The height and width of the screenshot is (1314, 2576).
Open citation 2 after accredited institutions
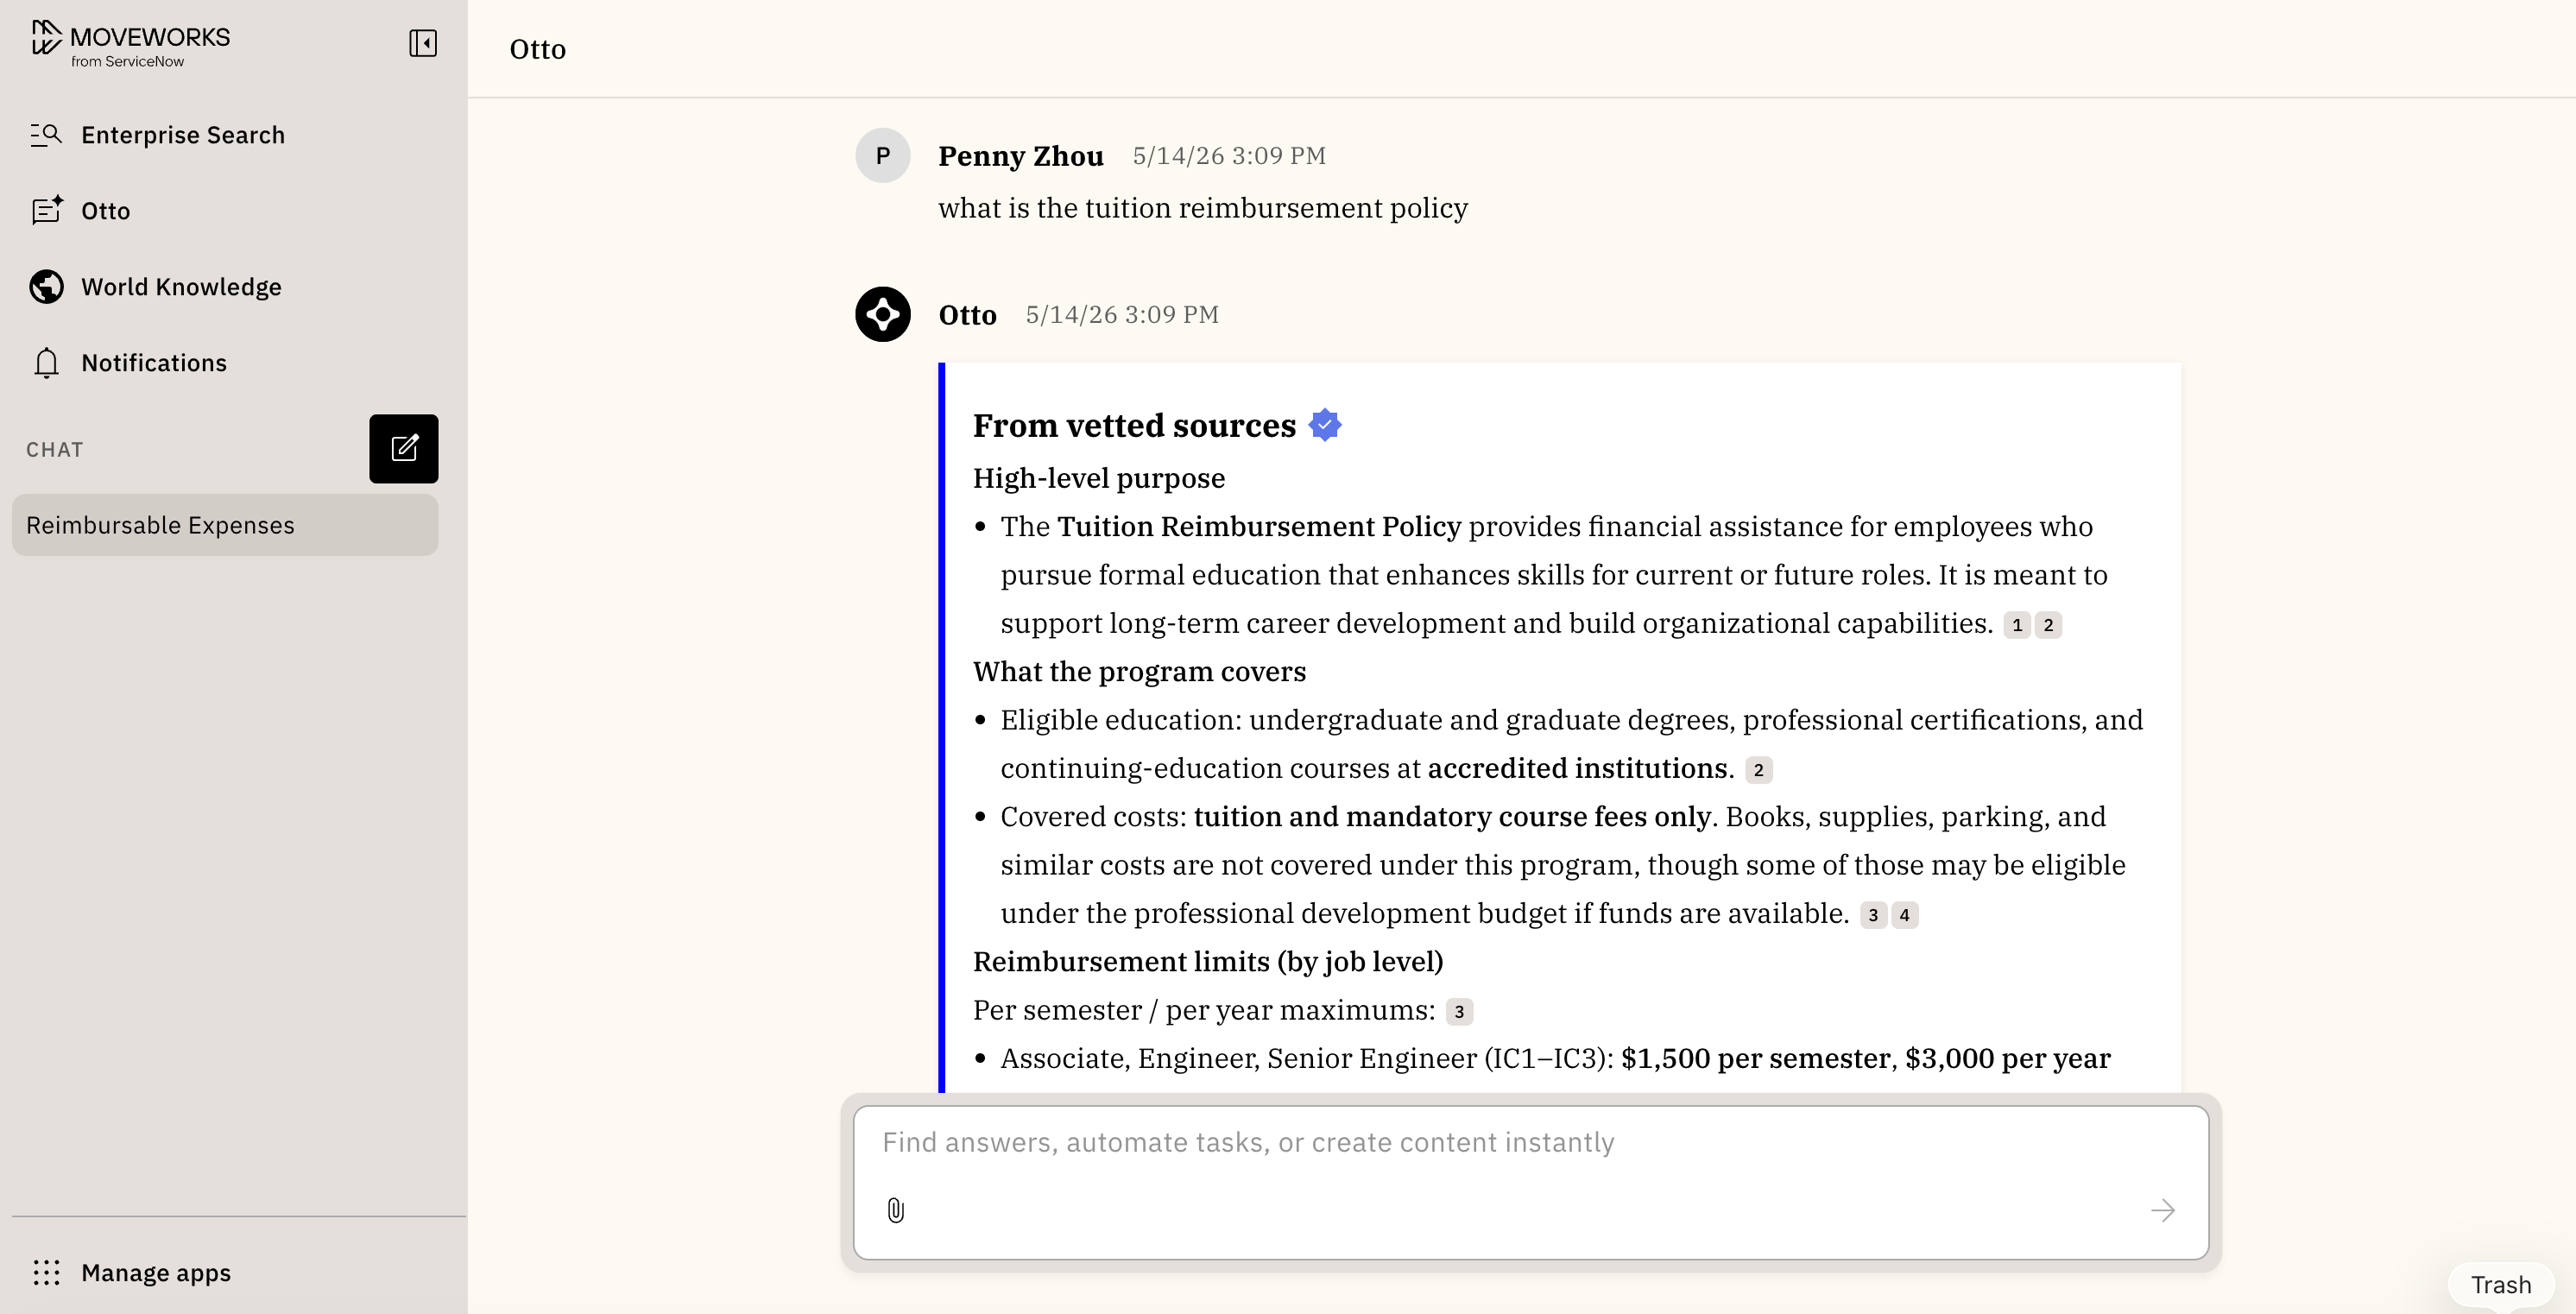pos(1759,770)
